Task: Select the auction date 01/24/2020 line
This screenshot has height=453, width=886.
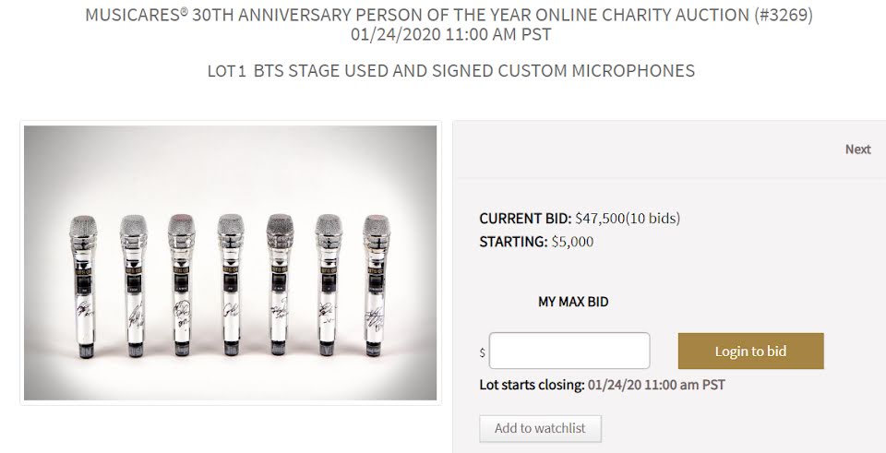Action: (x=450, y=34)
